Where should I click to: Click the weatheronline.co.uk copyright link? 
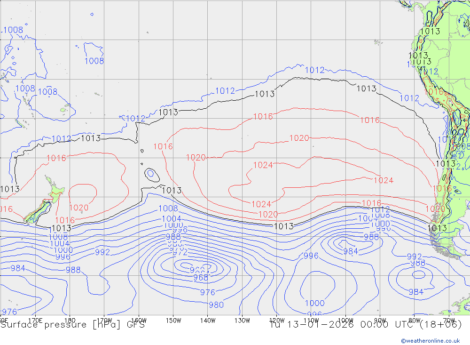[x=431, y=341]
